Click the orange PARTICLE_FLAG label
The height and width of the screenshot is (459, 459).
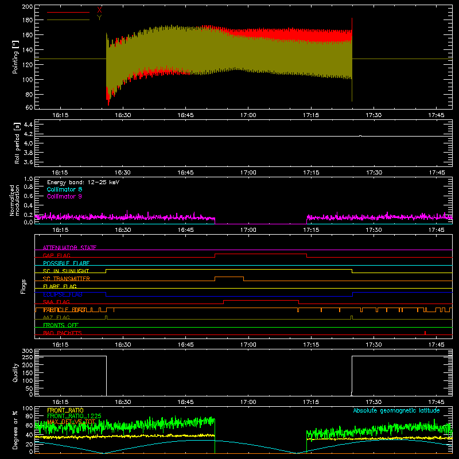coord(65,310)
